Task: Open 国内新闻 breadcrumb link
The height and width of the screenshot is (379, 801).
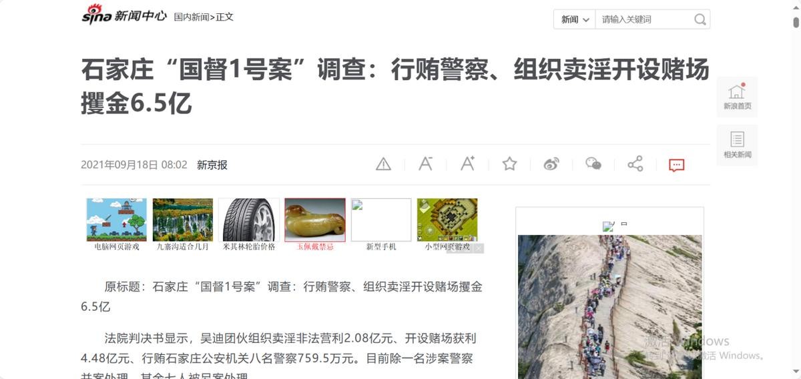Action: coord(191,17)
